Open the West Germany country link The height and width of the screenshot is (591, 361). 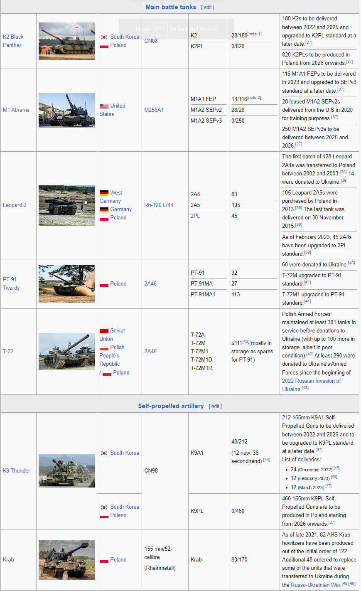click(x=111, y=197)
